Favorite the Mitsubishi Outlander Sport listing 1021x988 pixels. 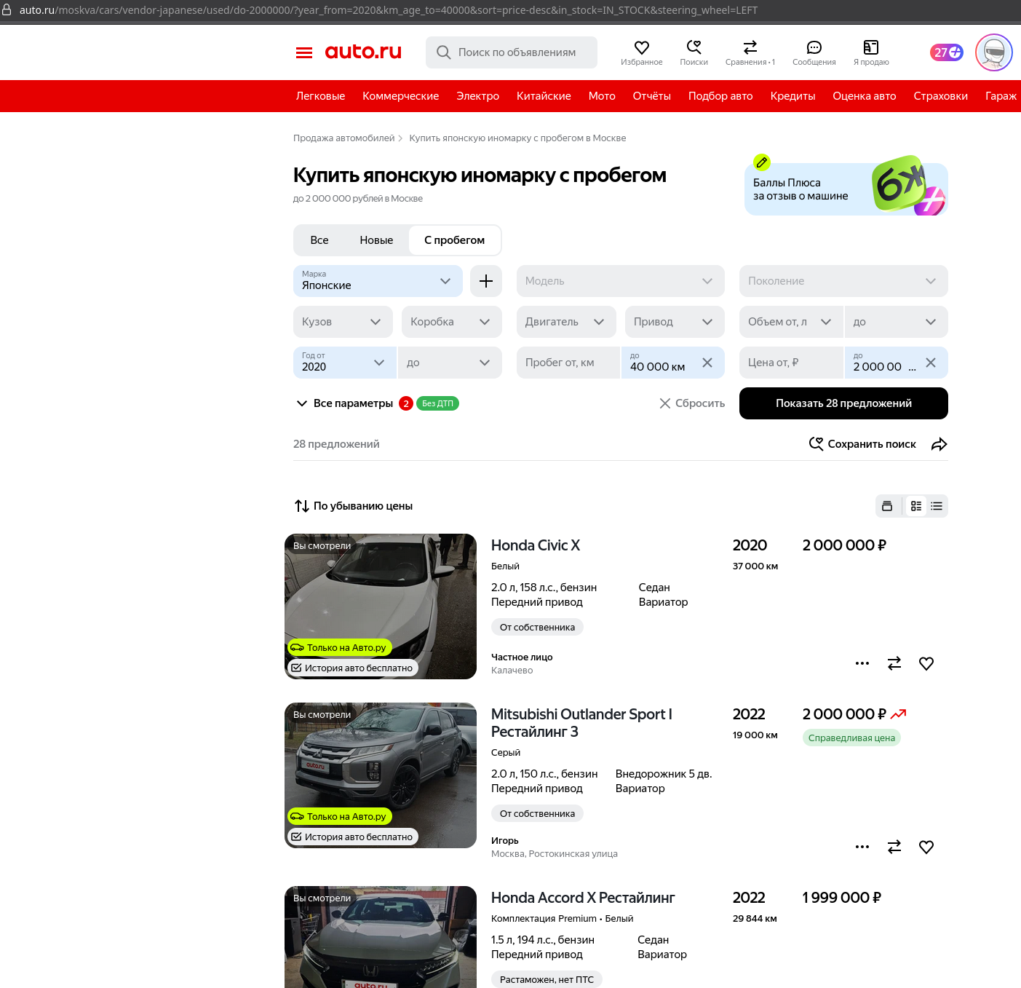click(926, 847)
